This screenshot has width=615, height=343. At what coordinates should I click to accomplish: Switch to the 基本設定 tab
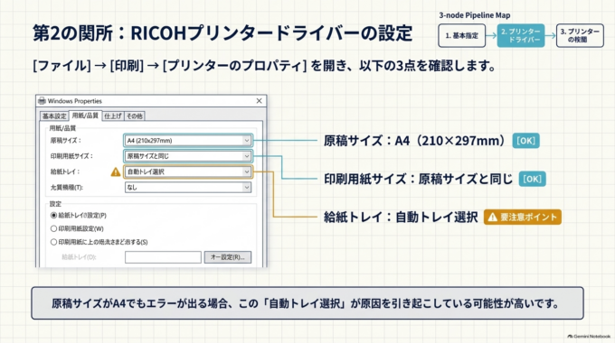point(54,116)
